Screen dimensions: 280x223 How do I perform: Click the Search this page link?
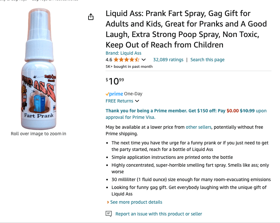pyautogui.click(x=207, y=60)
